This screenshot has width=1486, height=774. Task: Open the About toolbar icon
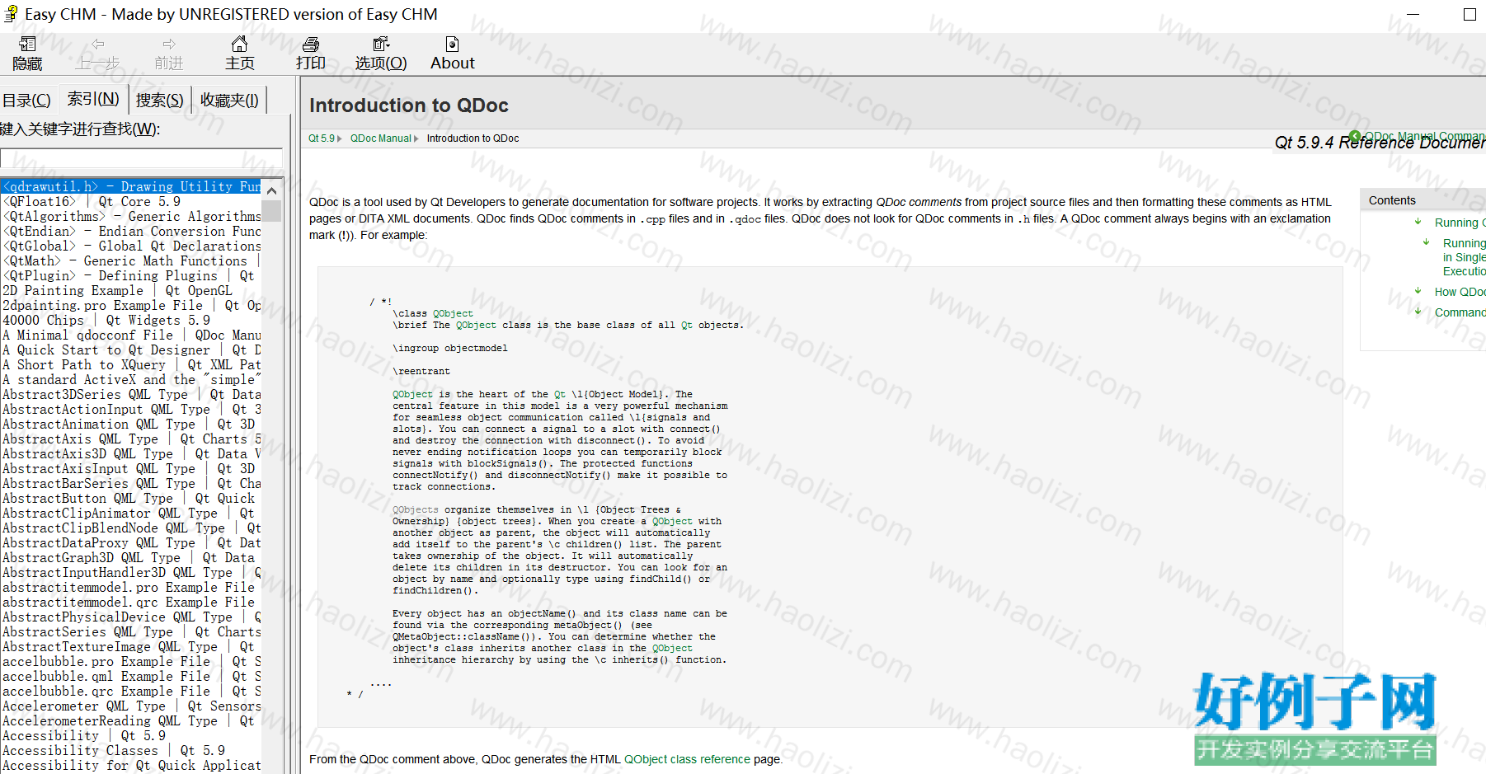coord(453,54)
